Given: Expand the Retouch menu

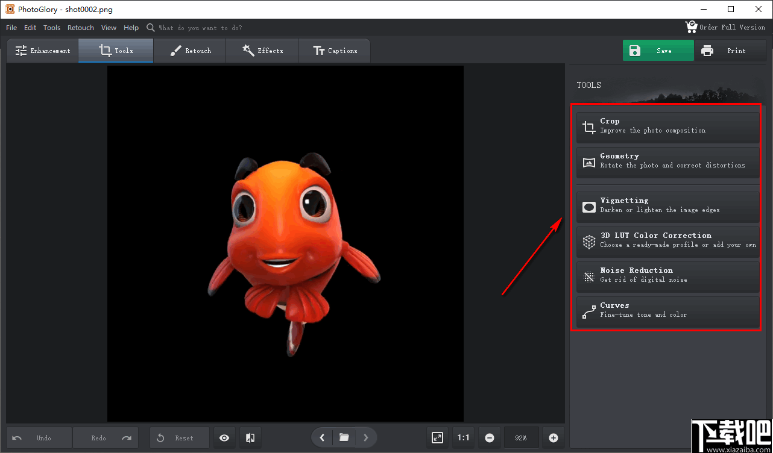Looking at the screenshot, I should click(81, 28).
